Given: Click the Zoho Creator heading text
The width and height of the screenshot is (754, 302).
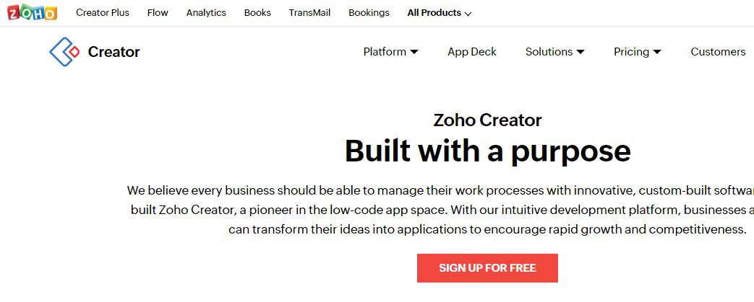Looking at the screenshot, I should click(487, 120).
